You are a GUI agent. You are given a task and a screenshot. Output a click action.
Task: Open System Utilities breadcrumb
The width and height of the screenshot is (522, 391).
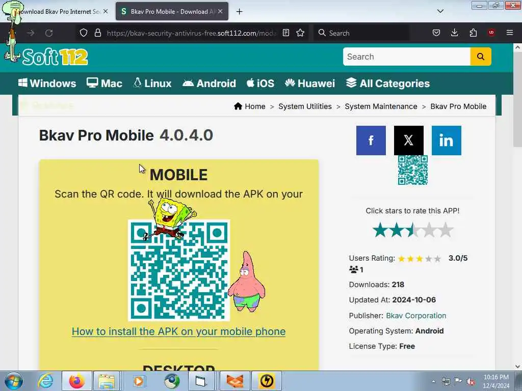[305, 106]
